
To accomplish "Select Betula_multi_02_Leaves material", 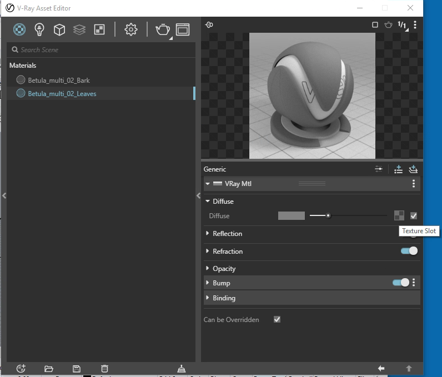I will (62, 94).
